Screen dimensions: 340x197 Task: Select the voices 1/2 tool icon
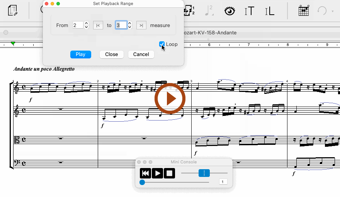[x=190, y=10]
